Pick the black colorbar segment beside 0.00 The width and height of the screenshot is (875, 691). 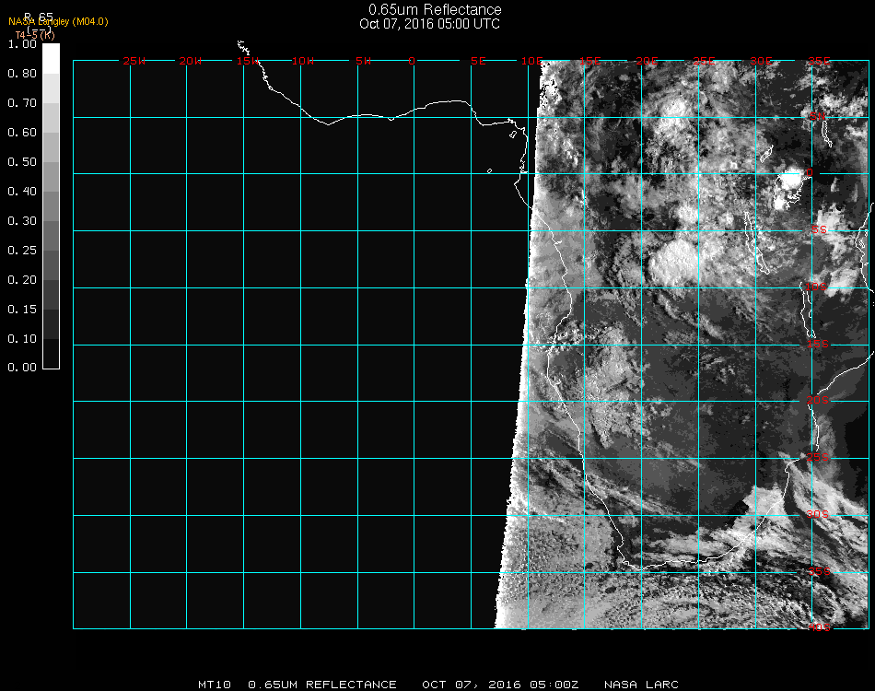click(x=51, y=354)
